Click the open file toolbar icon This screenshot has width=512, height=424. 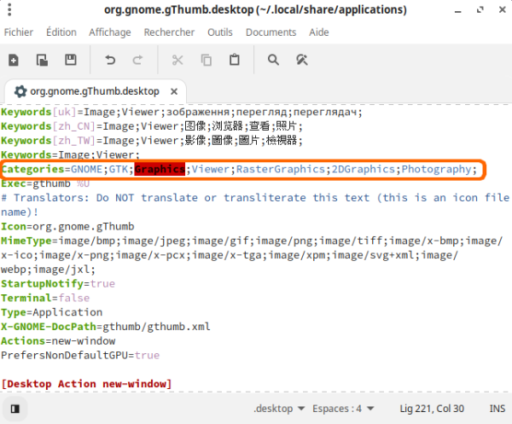click(42, 60)
